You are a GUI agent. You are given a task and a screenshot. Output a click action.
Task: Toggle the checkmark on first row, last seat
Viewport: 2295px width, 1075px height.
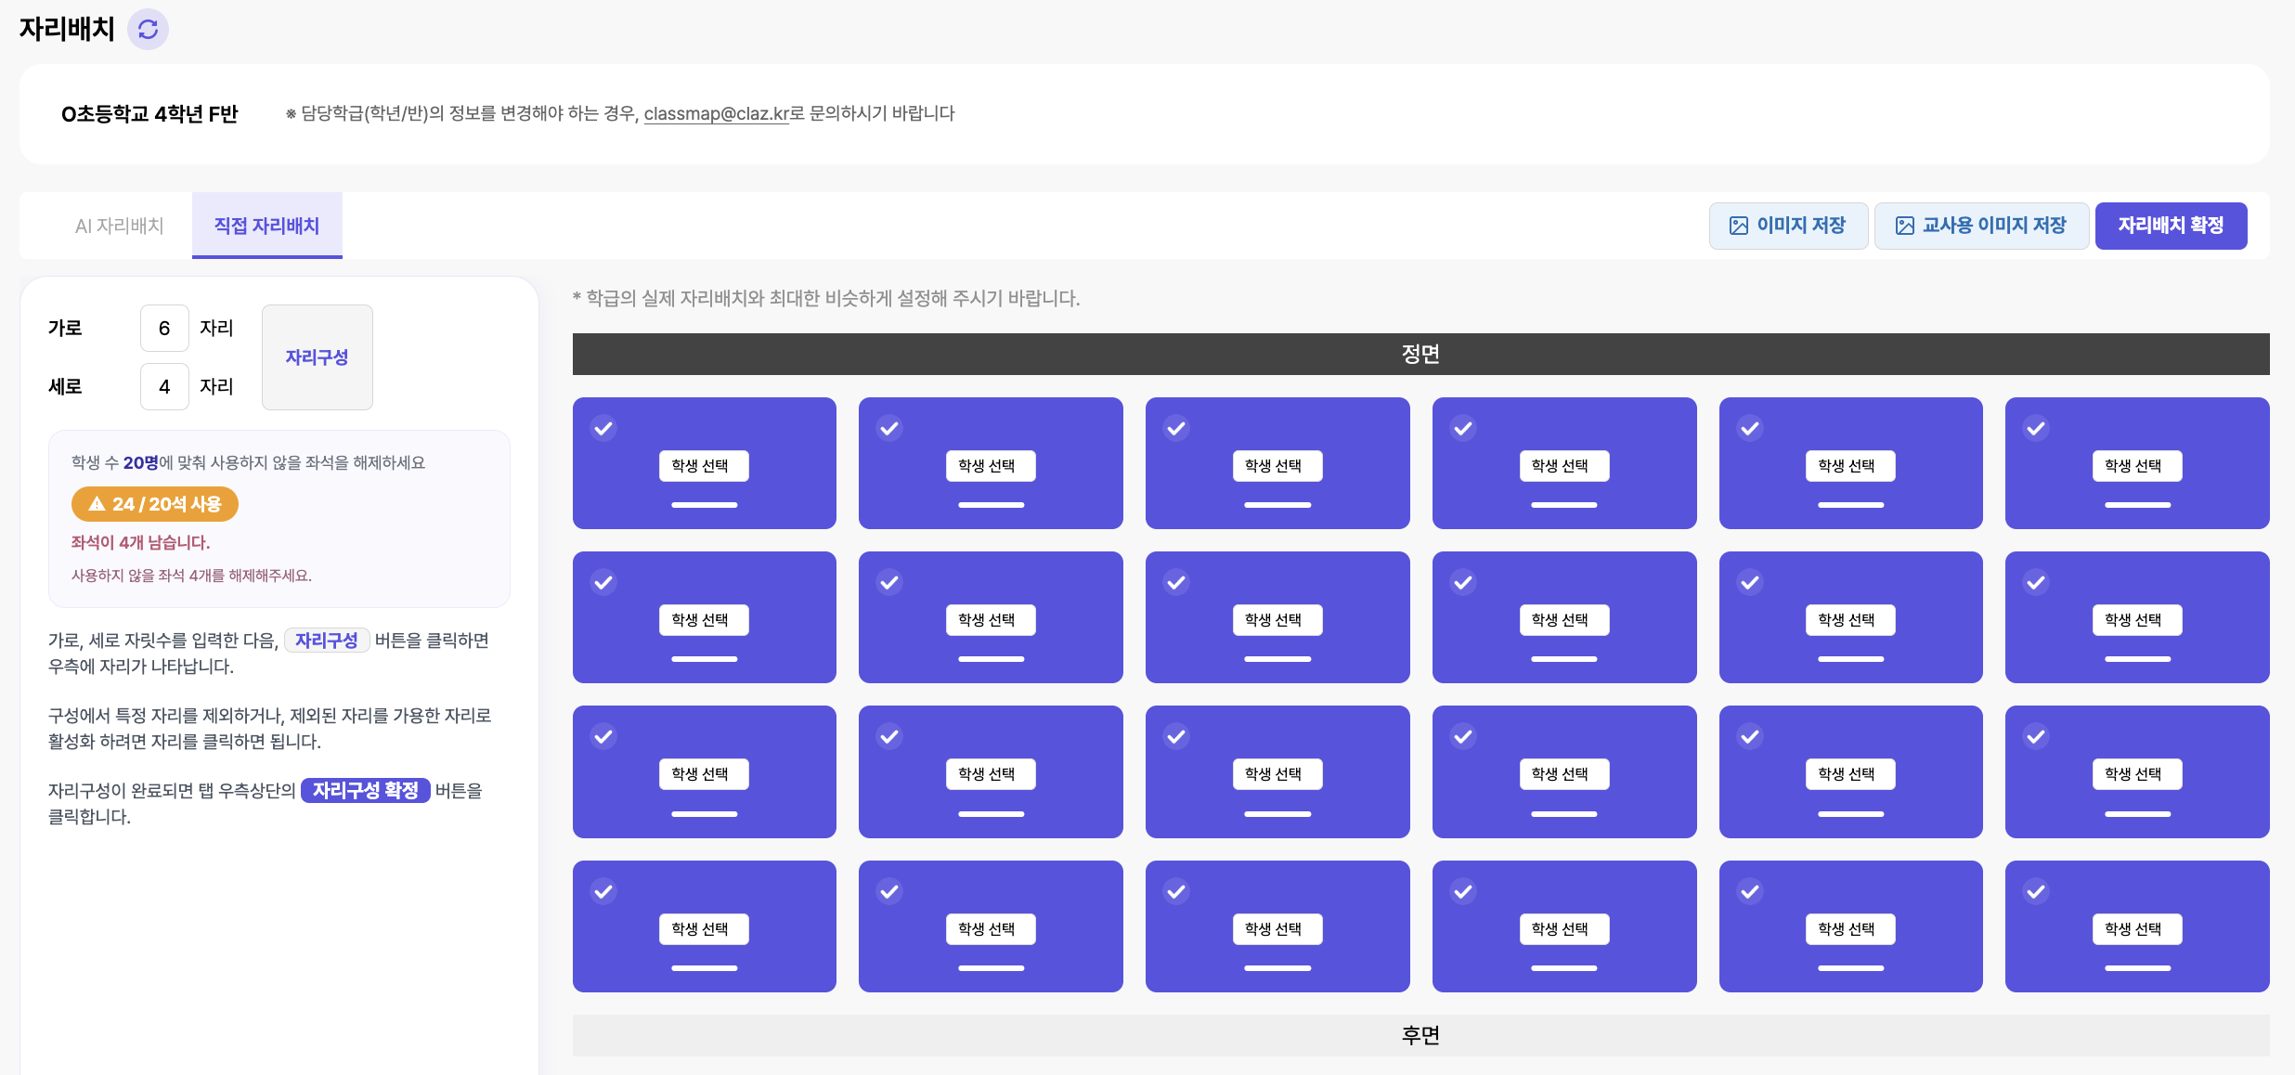click(x=2036, y=428)
